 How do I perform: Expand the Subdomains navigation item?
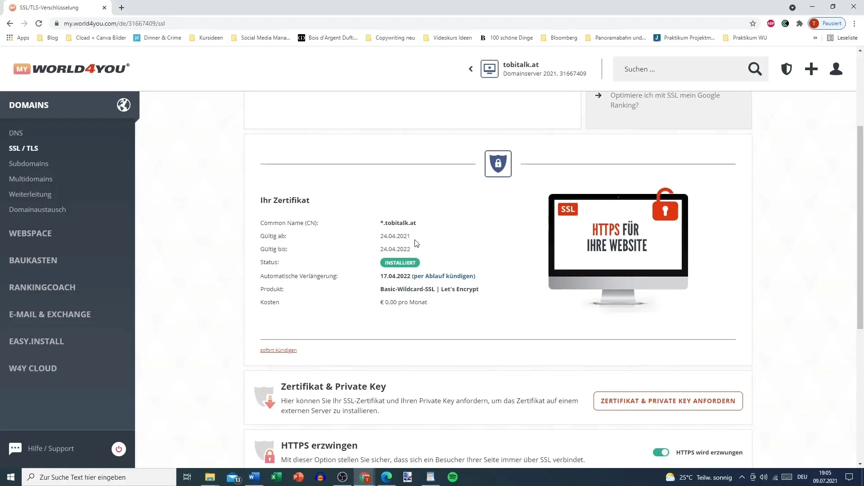(x=28, y=163)
